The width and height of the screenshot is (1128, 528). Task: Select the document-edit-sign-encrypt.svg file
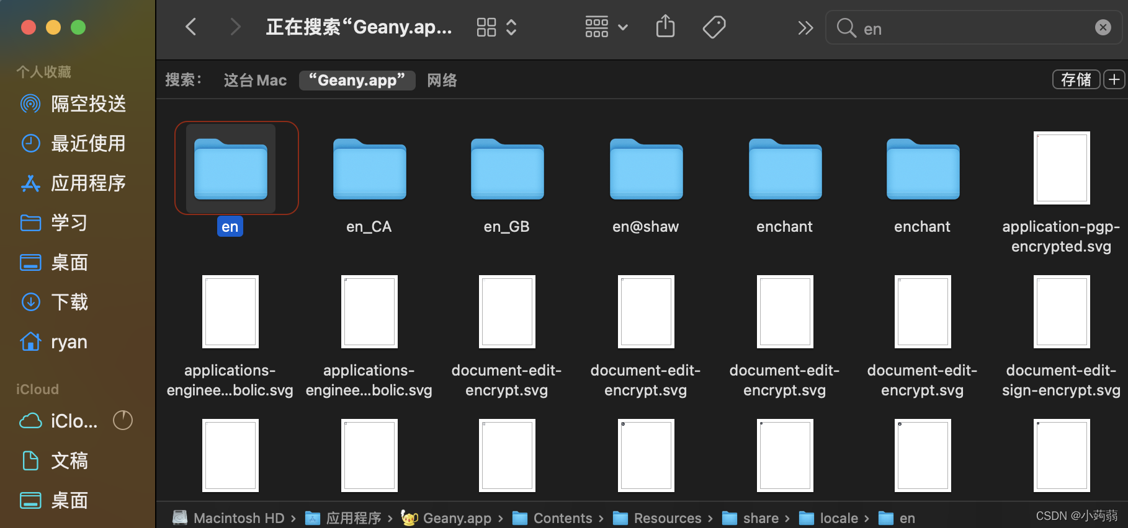point(1062,312)
